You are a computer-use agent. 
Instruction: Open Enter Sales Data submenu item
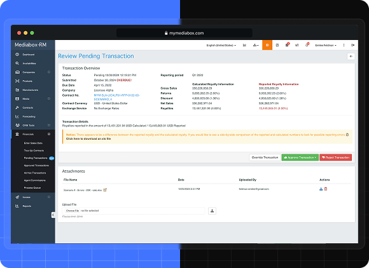point(33,143)
